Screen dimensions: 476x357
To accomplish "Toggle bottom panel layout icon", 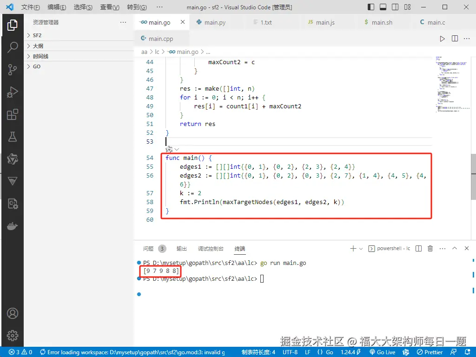I will (x=383, y=7).
